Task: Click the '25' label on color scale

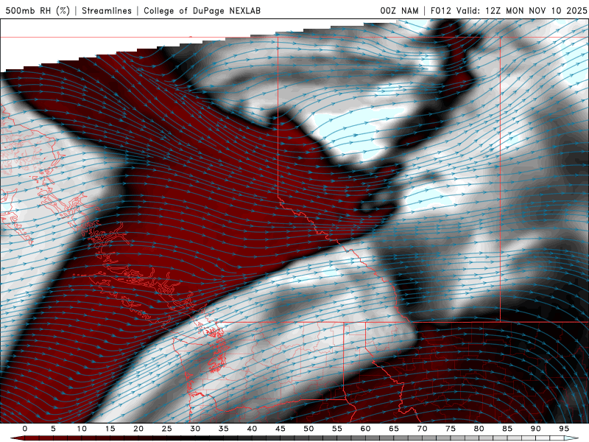Action: click(167, 429)
